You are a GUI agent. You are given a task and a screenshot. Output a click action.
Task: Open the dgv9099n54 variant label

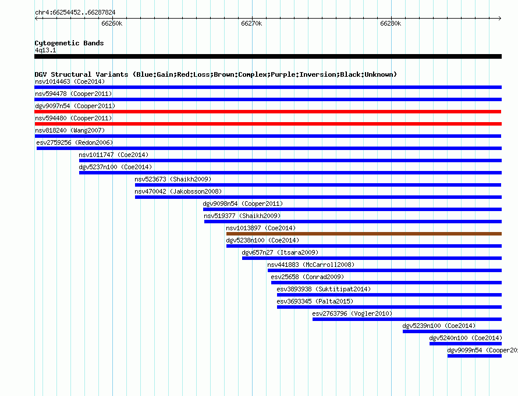click(x=482, y=350)
